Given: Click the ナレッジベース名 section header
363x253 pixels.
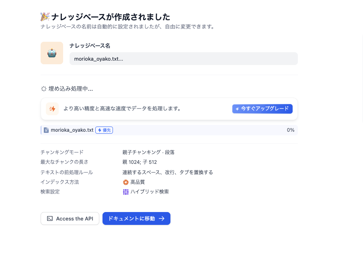Looking at the screenshot, I should point(90,46).
